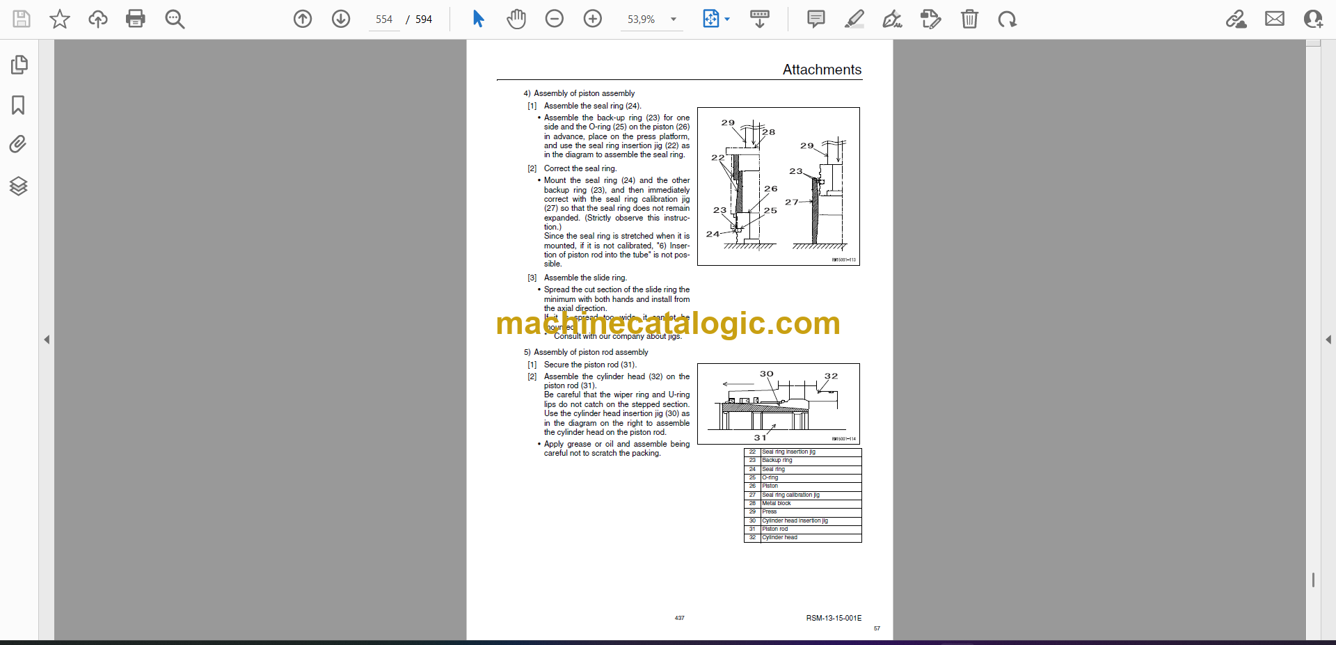This screenshot has width=1336, height=645.
Task: Add a sticky note comment
Action: [816, 19]
